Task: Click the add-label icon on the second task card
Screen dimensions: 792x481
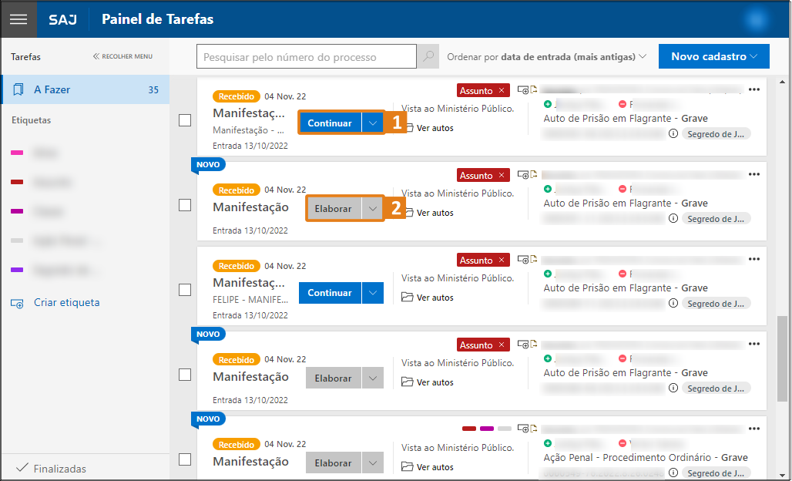Action: pos(523,174)
